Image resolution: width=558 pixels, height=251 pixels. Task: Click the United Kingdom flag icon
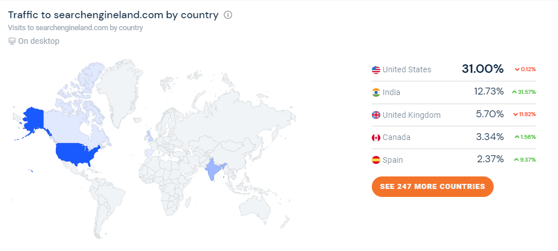[376, 115]
